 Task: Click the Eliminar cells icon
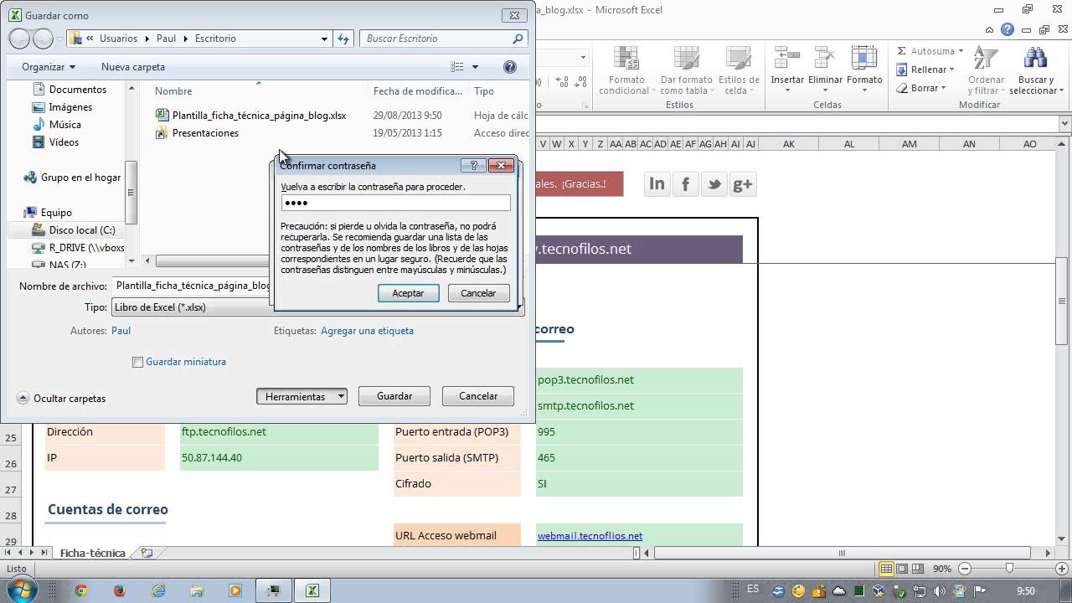tap(825, 59)
